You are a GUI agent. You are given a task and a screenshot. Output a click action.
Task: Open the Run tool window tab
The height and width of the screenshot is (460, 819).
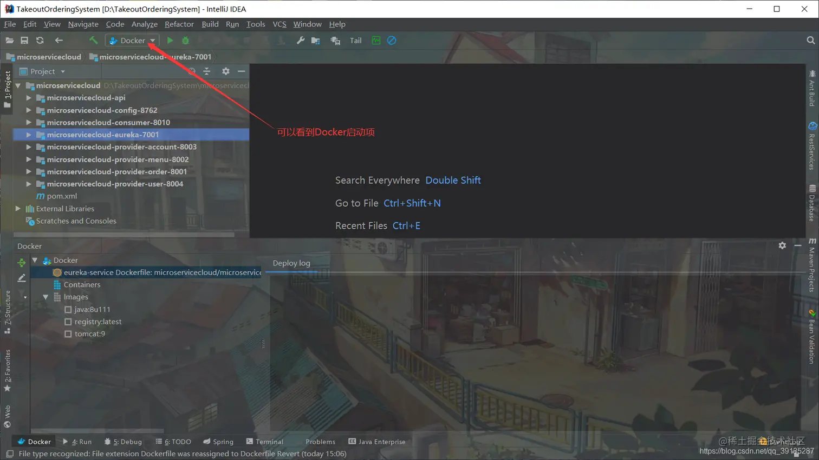point(77,442)
